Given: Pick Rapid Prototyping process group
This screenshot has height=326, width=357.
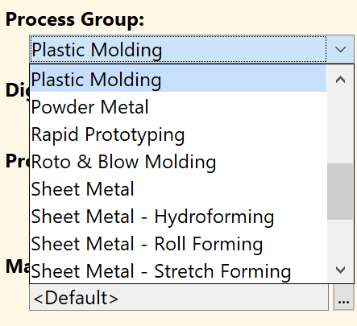Looking at the screenshot, I should (178, 134).
